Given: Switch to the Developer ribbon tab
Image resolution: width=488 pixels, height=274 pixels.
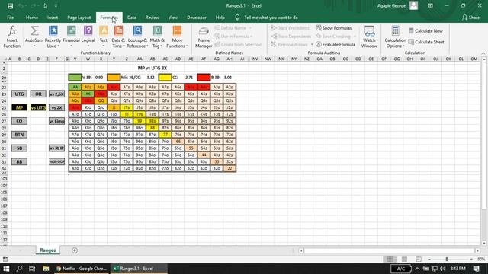Looking at the screenshot, I should 197,18.
